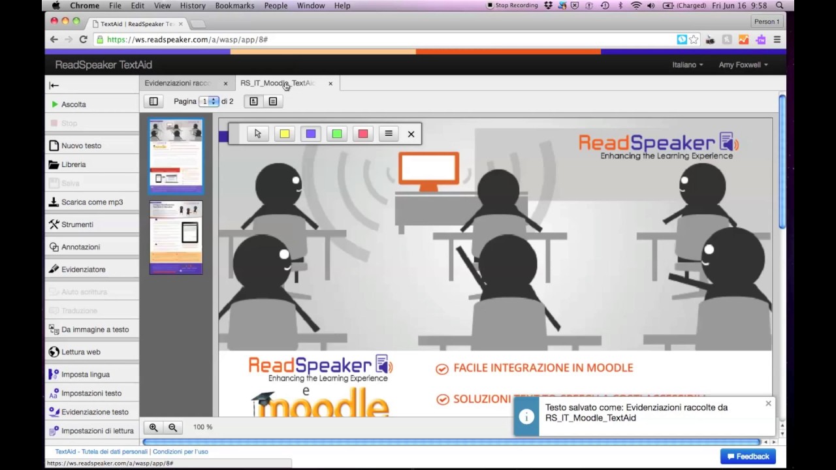The width and height of the screenshot is (836, 470).
Task: Open the Person 1 profile button
Action: tap(767, 22)
